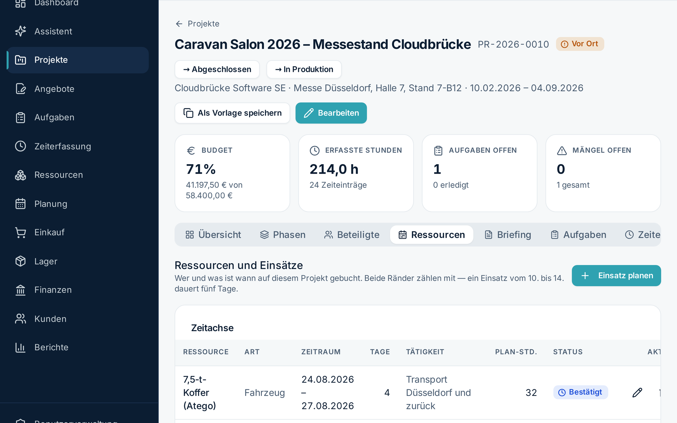Click the warning triangle on Mängel offen card
The width and height of the screenshot is (677, 423).
(x=562, y=151)
